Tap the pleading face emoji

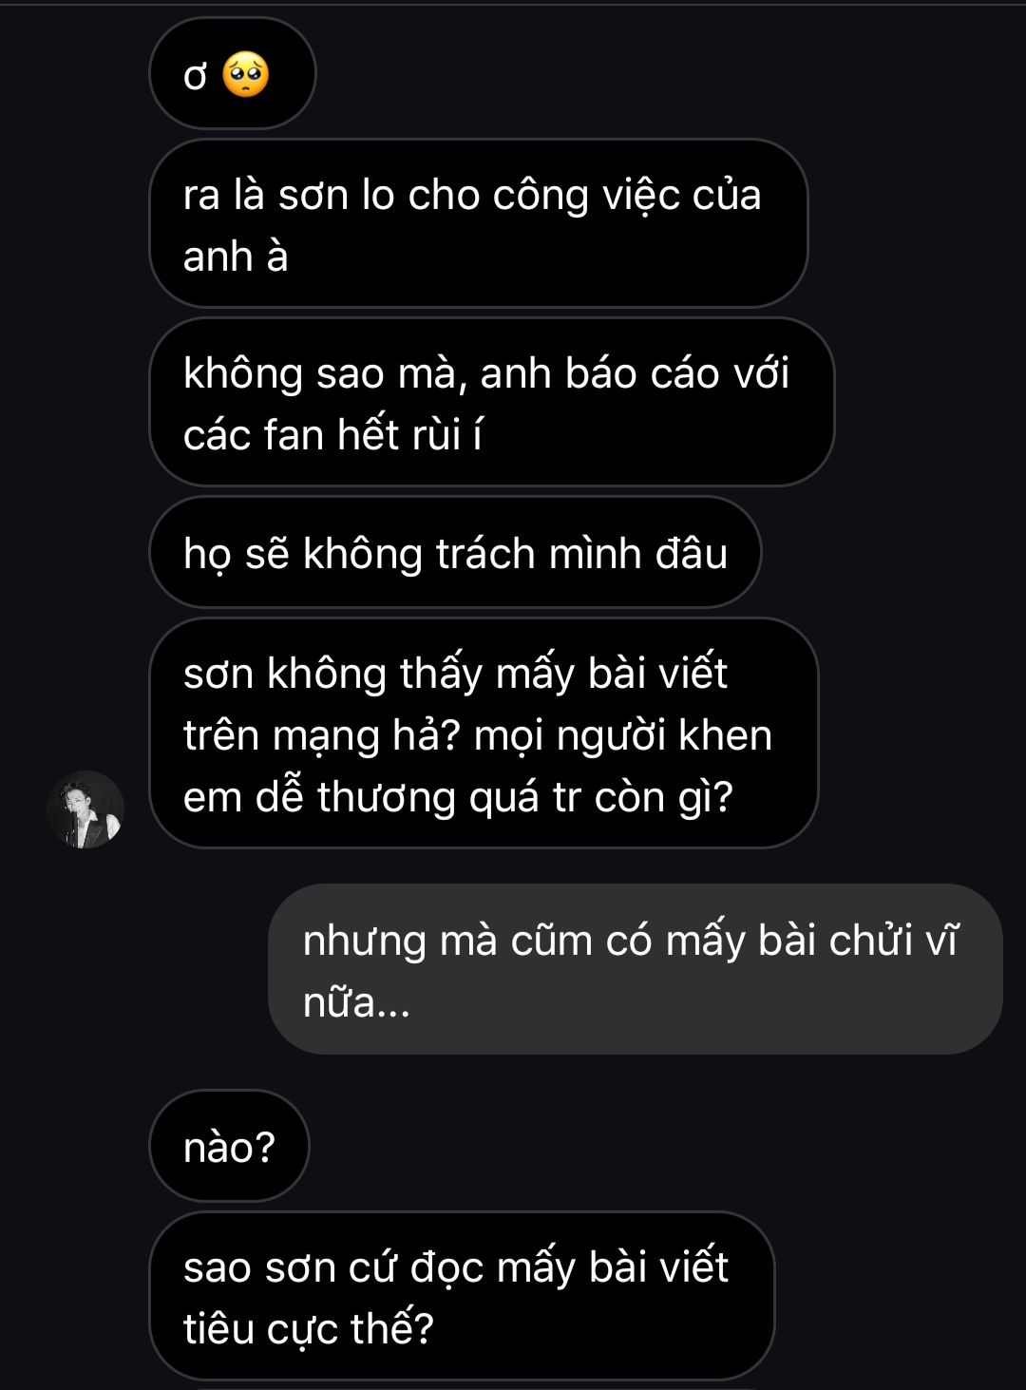(245, 75)
